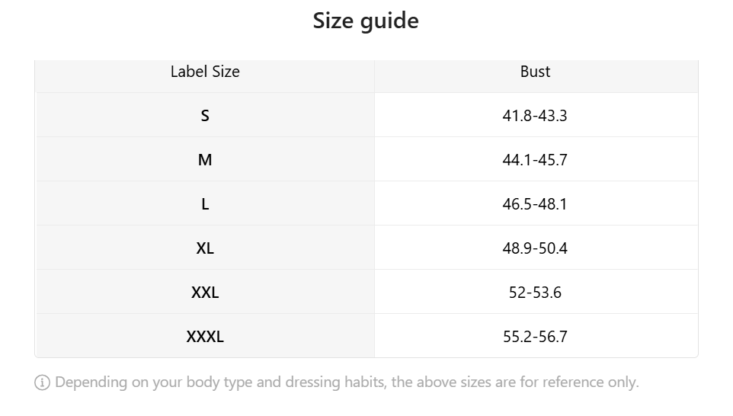Select the L label size cell

pyautogui.click(x=205, y=203)
